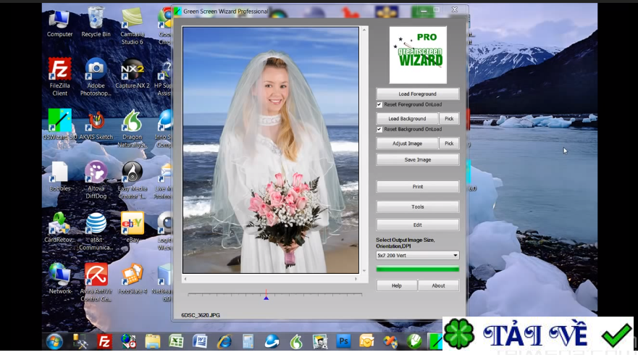Click the Load Foreground button
Image resolution: width=638 pixels, height=355 pixels.
coord(417,94)
